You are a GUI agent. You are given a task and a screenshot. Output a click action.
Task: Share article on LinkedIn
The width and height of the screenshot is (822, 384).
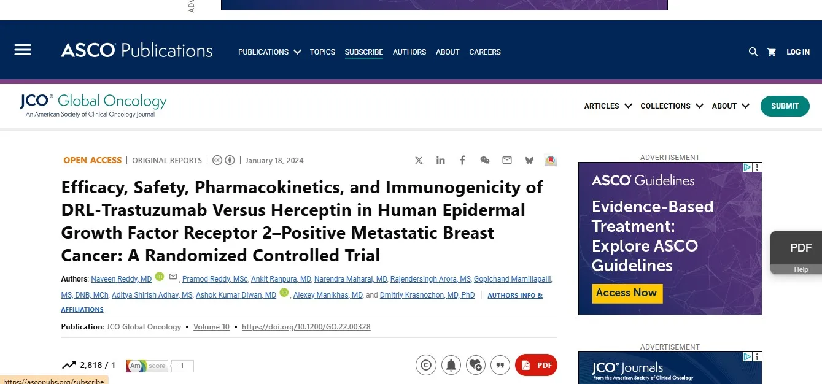pos(441,160)
